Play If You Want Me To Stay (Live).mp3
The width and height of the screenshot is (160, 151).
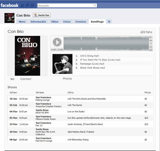tap(100, 60)
